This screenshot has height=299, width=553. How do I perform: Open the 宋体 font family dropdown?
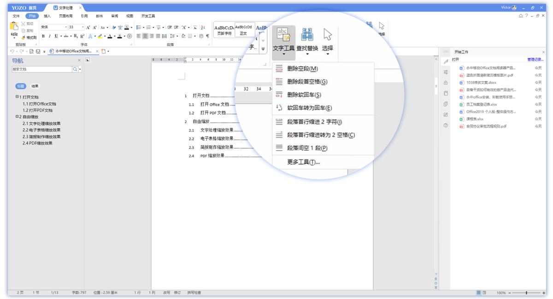click(66, 26)
